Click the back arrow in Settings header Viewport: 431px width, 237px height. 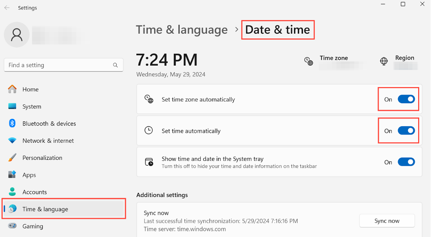(7, 8)
